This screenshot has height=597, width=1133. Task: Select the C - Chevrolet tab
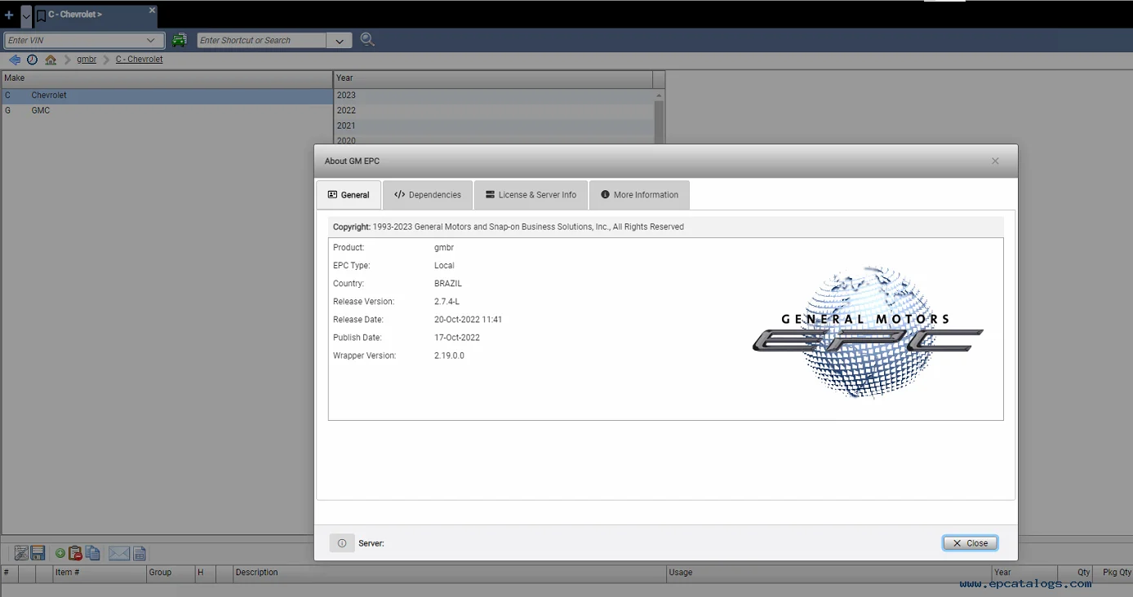pos(96,15)
